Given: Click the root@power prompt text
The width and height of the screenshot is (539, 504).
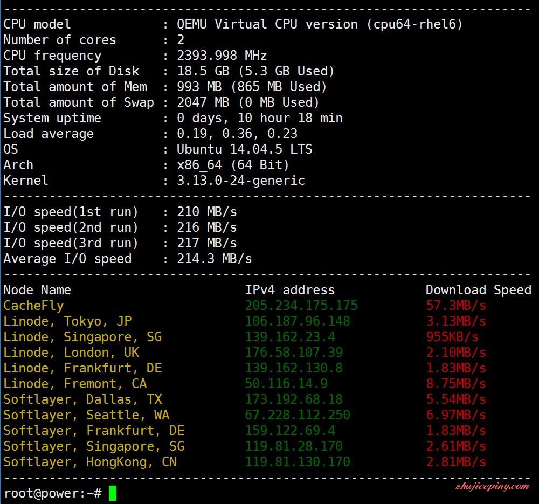Looking at the screenshot, I should tap(53, 493).
